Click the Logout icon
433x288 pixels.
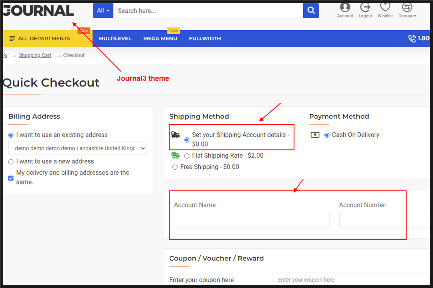click(365, 8)
